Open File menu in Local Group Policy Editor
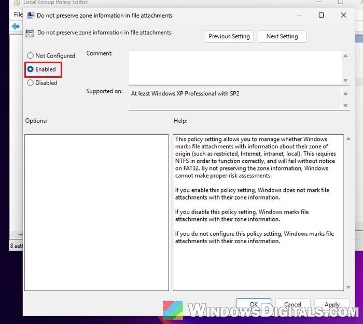The width and height of the screenshot is (363, 324). (x=18, y=15)
